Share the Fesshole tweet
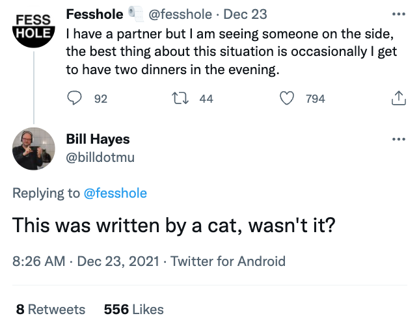 pyautogui.click(x=398, y=98)
